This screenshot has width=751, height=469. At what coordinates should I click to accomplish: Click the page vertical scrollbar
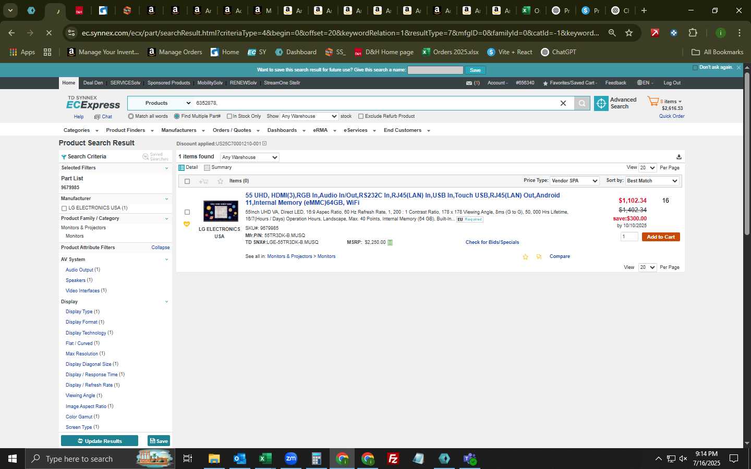click(747, 154)
